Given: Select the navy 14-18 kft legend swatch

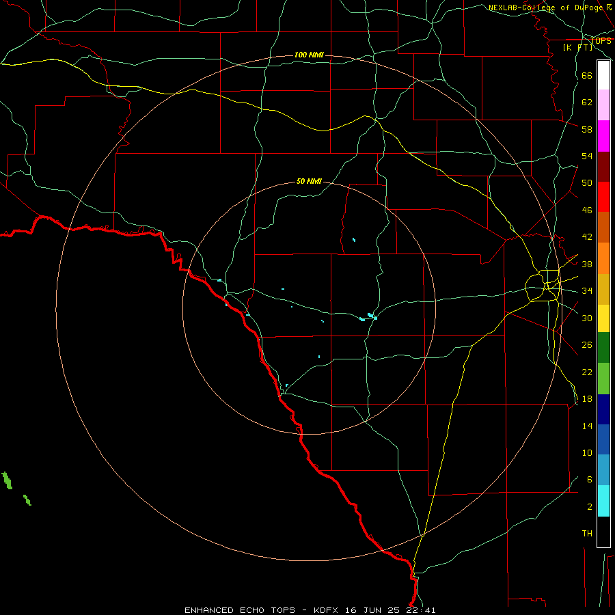Looking at the screenshot, I should pos(603,409).
